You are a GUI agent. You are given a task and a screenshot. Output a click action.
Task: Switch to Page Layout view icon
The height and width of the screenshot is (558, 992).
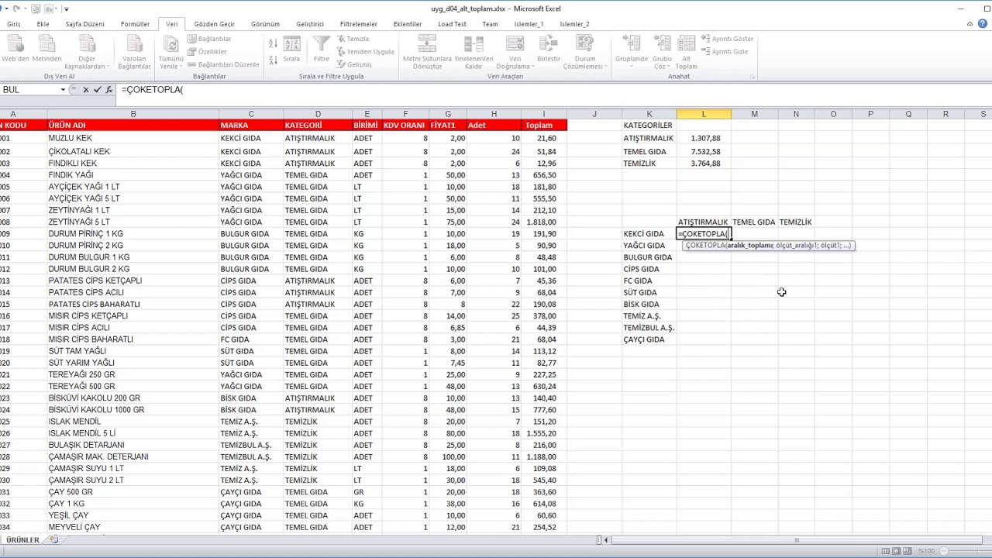[x=897, y=551]
